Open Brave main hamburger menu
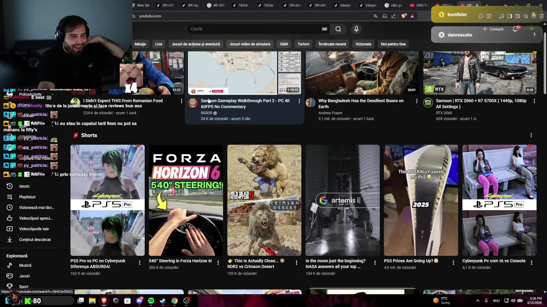The width and height of the screenshot is (547, 307). 541,16
